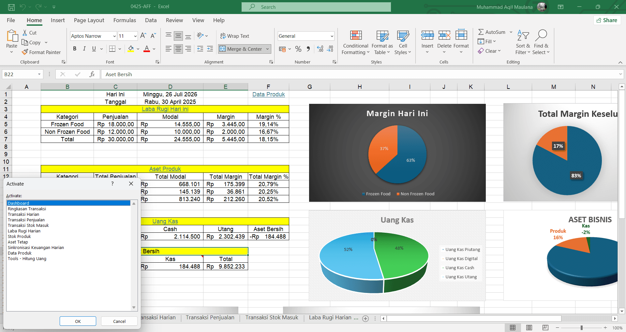Click the zoom slider handle
The height and width of the screenshot is (332, 626).
(x=581, y=328)
